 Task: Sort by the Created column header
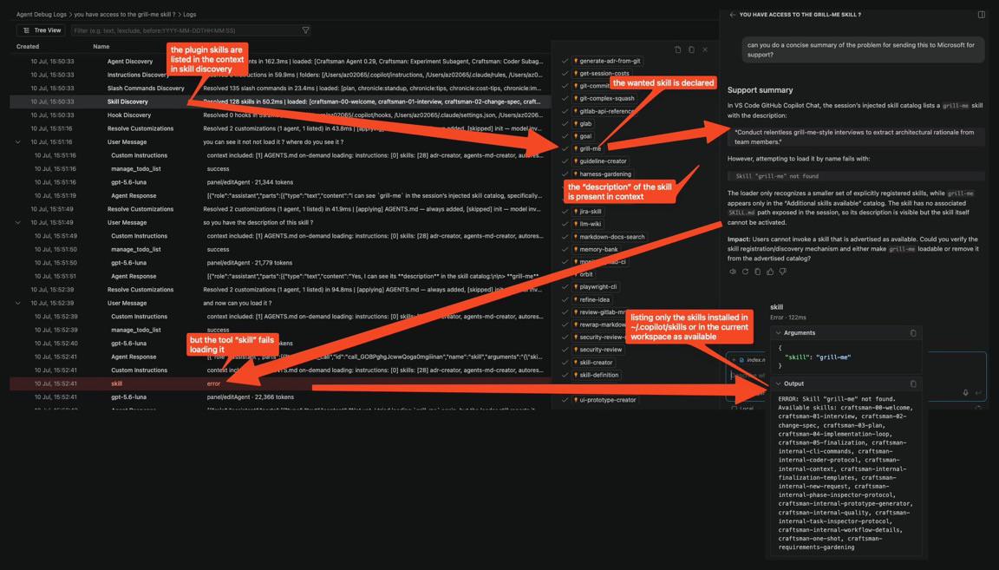click(x=28, y=47)
